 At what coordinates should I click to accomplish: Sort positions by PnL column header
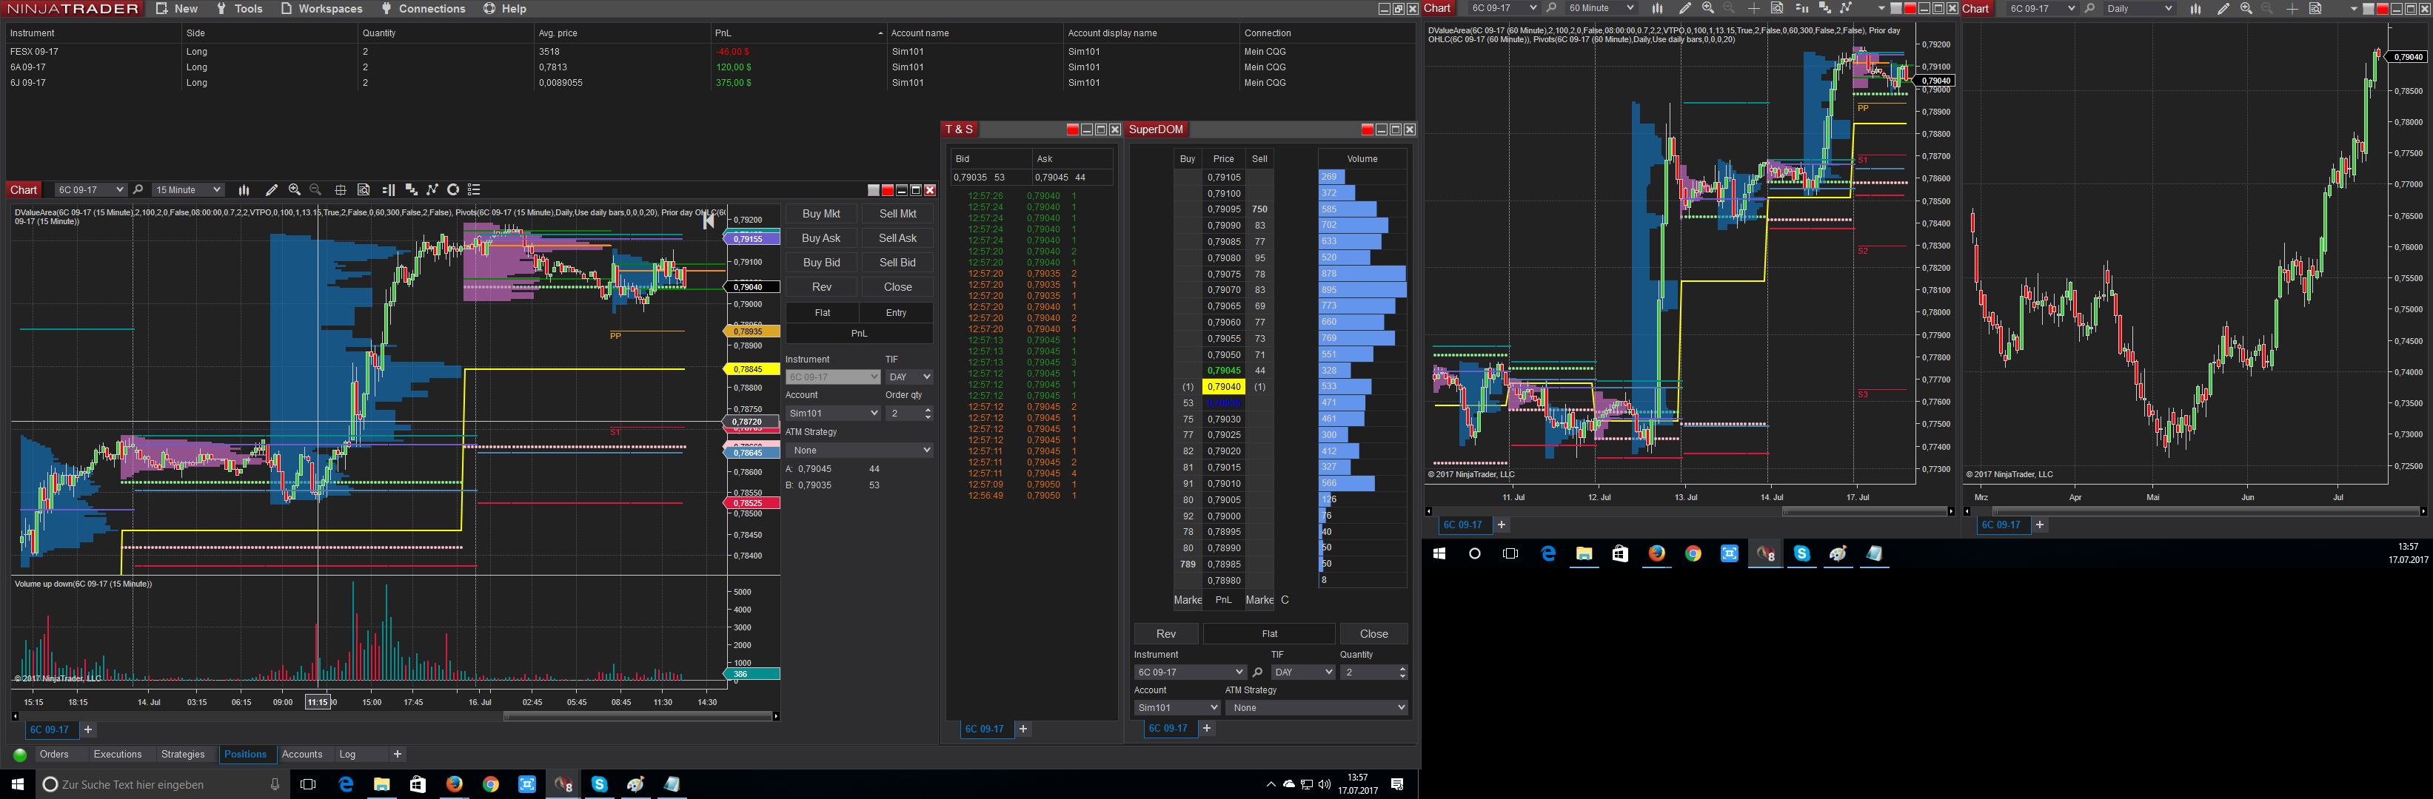[798, 33]
